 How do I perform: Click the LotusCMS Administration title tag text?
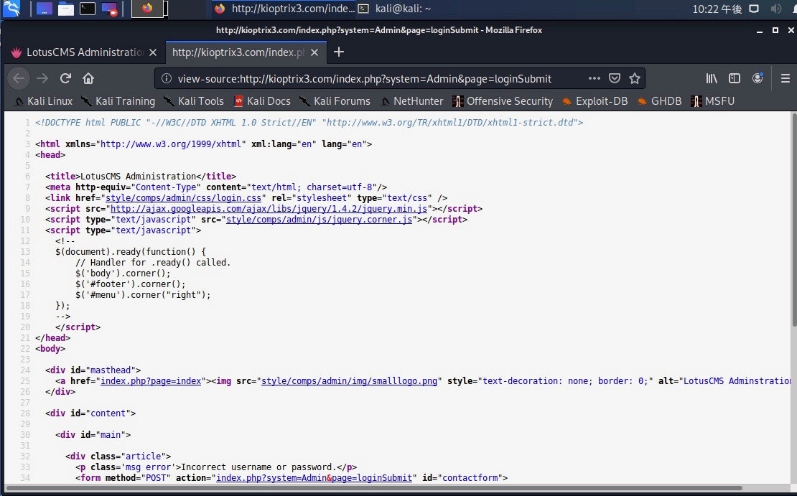[140, 177]
